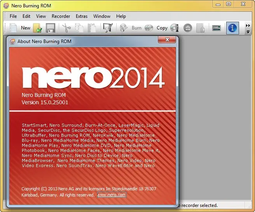Maximize the Nero Burning ROM window
This screenshot has width=255, height=212.
pyautogui.click(x=229, y=4)
